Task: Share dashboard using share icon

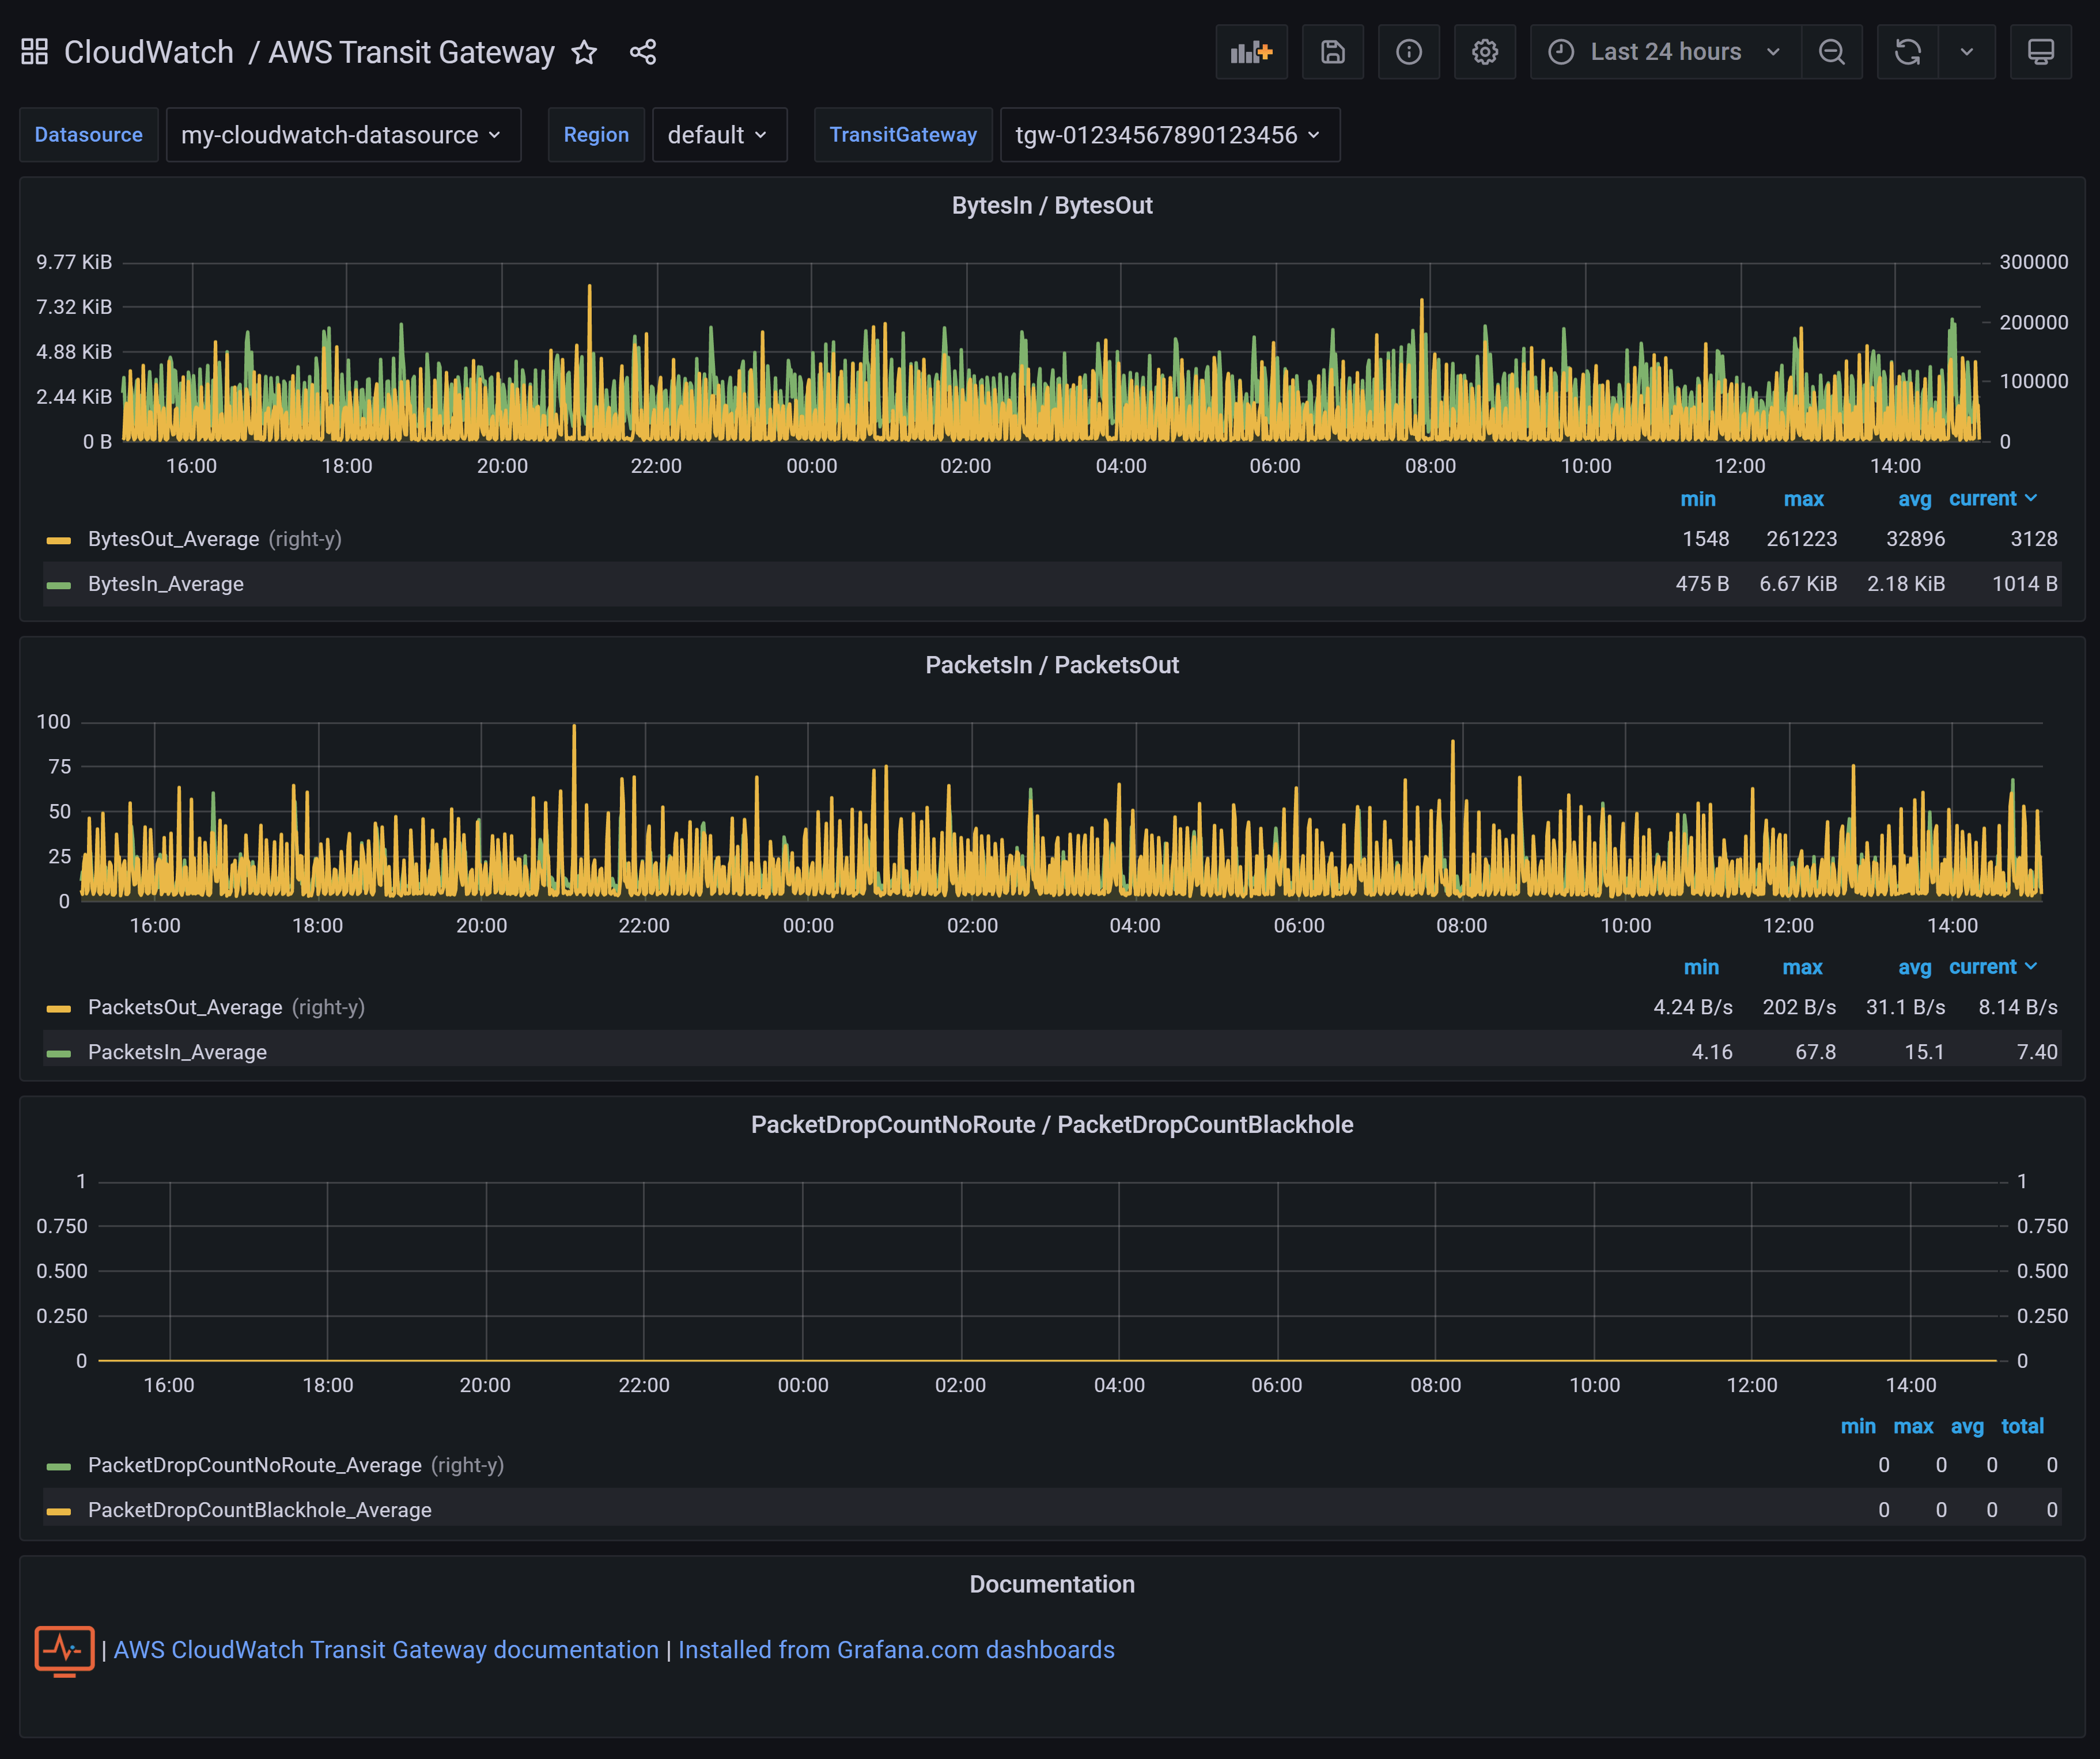Action: pos(643,52)
